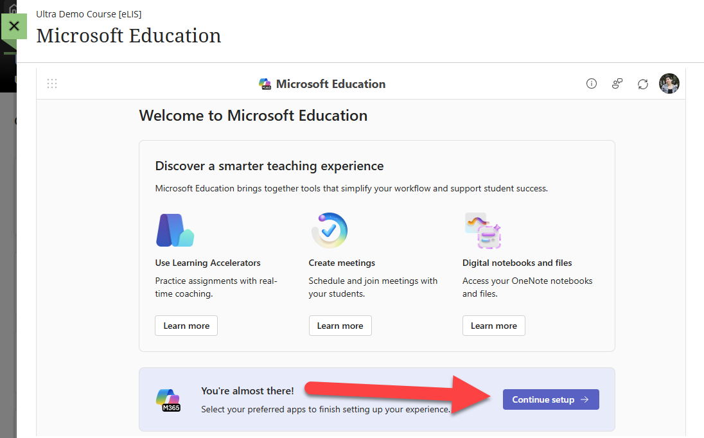Open the people feedback icon
The image size is (704, 438).
coord(617,83)
